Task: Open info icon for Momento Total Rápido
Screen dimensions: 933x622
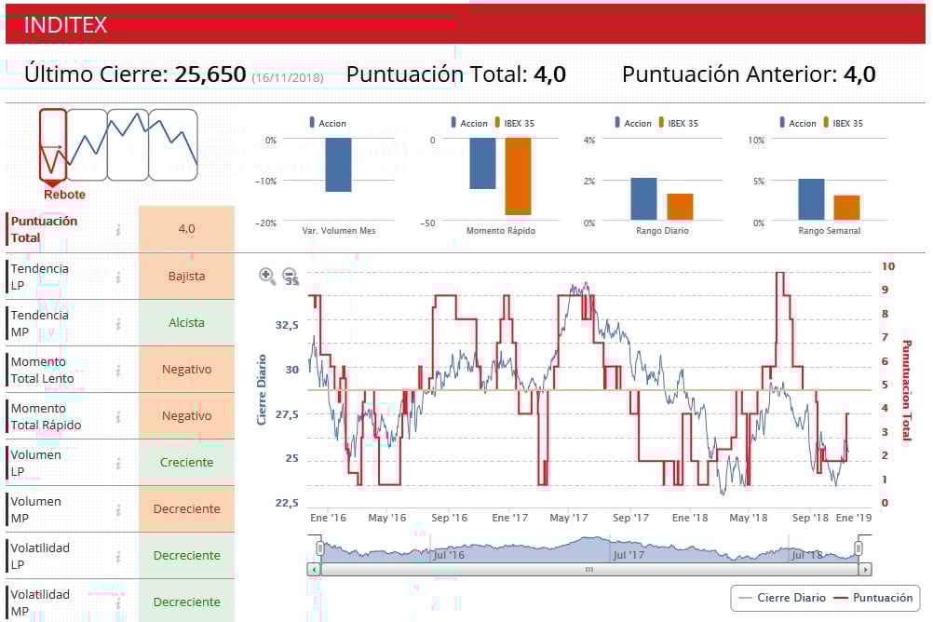Action: coord(118,416)
